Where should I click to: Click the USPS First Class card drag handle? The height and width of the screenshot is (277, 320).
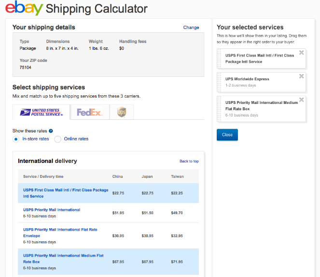point(219,58)
